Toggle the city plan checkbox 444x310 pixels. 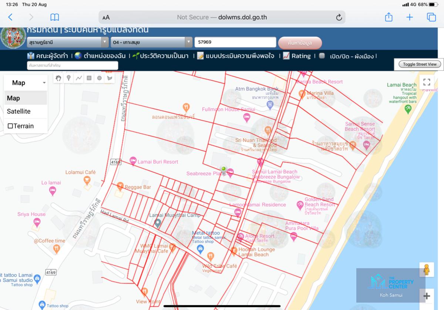[x=322, y=56]
